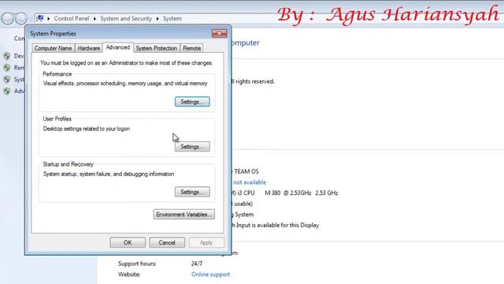Click 'Support hours:' label text
This screenshot has height=284, width=504.
(x=137, y=263)
